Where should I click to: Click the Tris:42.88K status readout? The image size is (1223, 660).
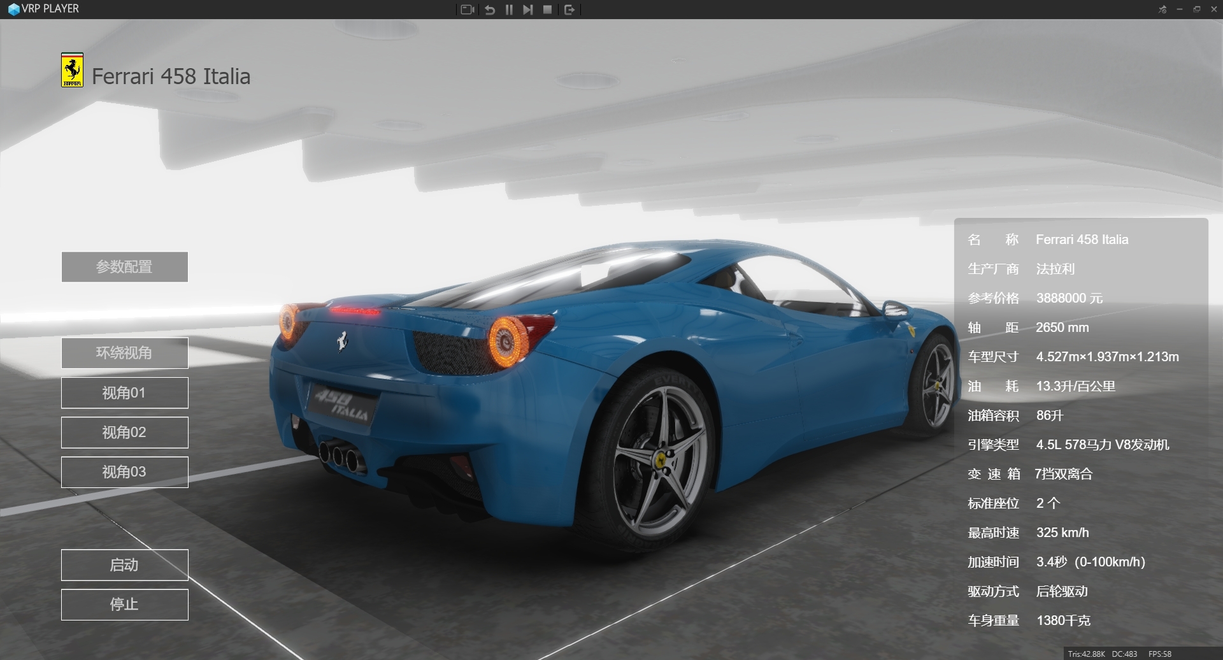pyautogui.click(x=1087, y=654)
